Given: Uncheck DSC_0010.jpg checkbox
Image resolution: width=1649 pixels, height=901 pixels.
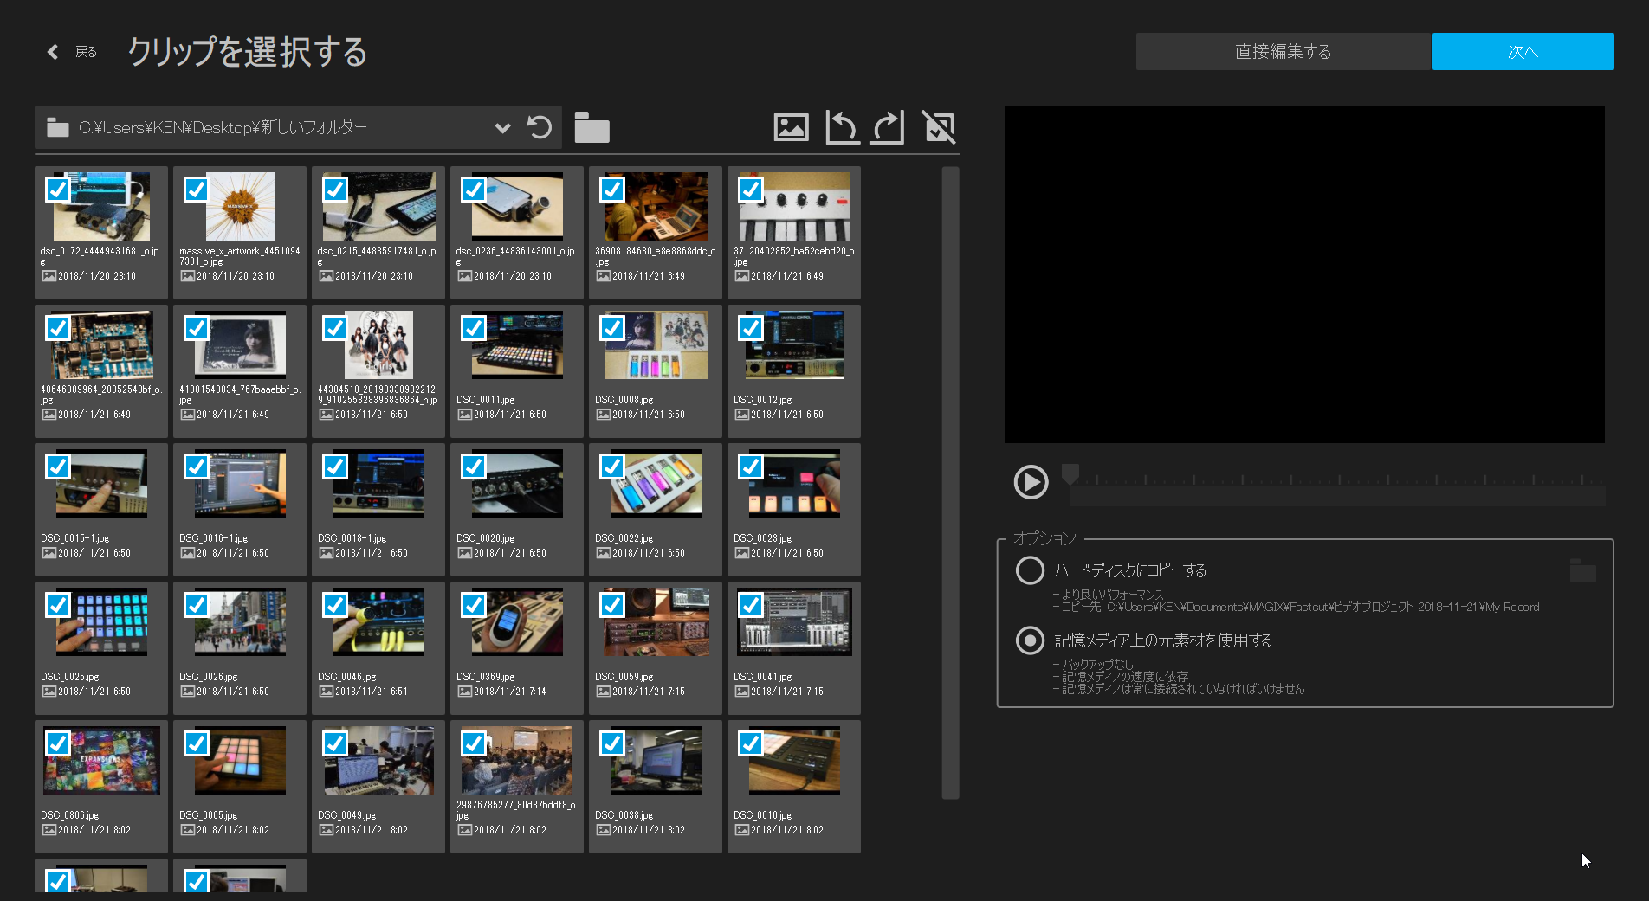Looking at the screenshot, I should point(751,743).
